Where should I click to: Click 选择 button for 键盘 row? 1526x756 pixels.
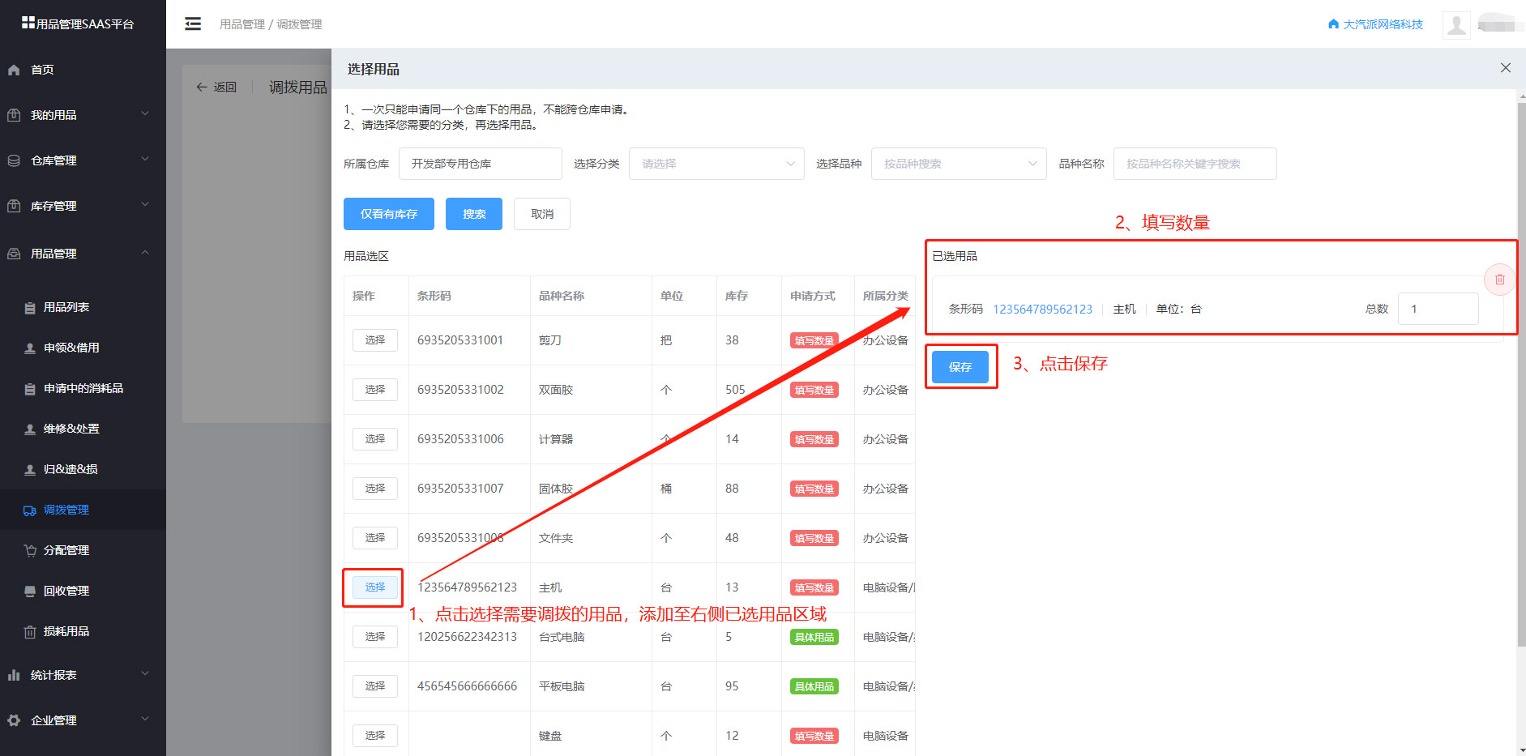[x=375, y=736]
